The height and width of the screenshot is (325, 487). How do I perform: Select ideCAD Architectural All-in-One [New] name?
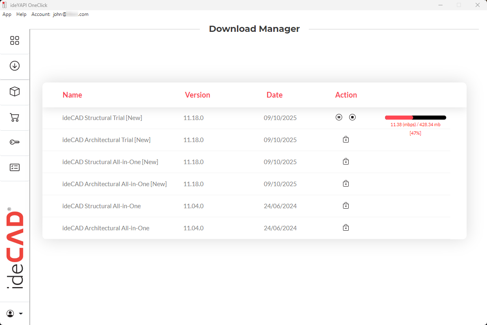[114, 184]
